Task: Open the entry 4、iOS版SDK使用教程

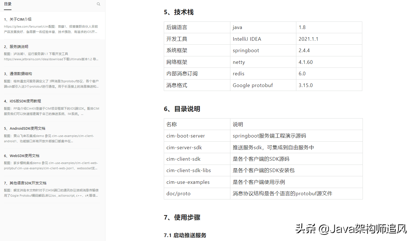Action: [22, 101]
